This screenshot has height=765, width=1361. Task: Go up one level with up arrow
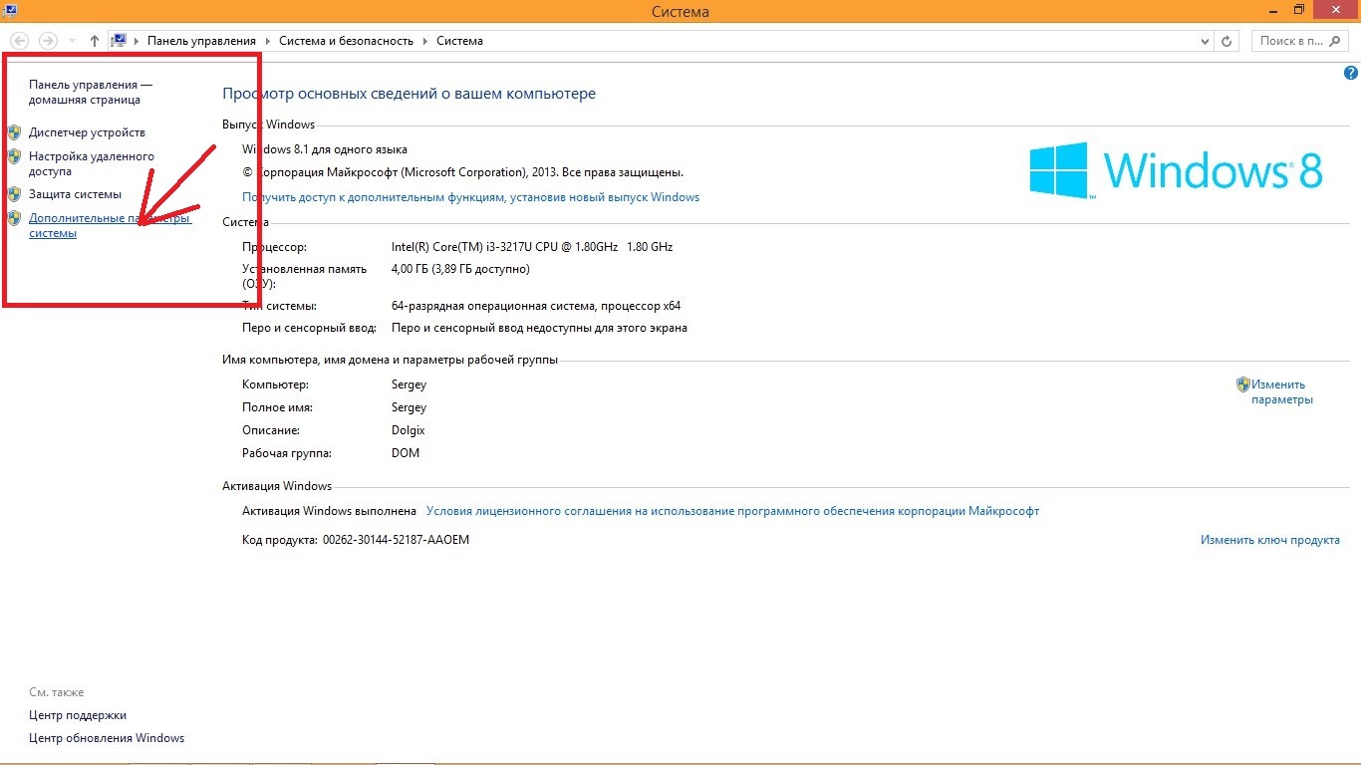95,41
